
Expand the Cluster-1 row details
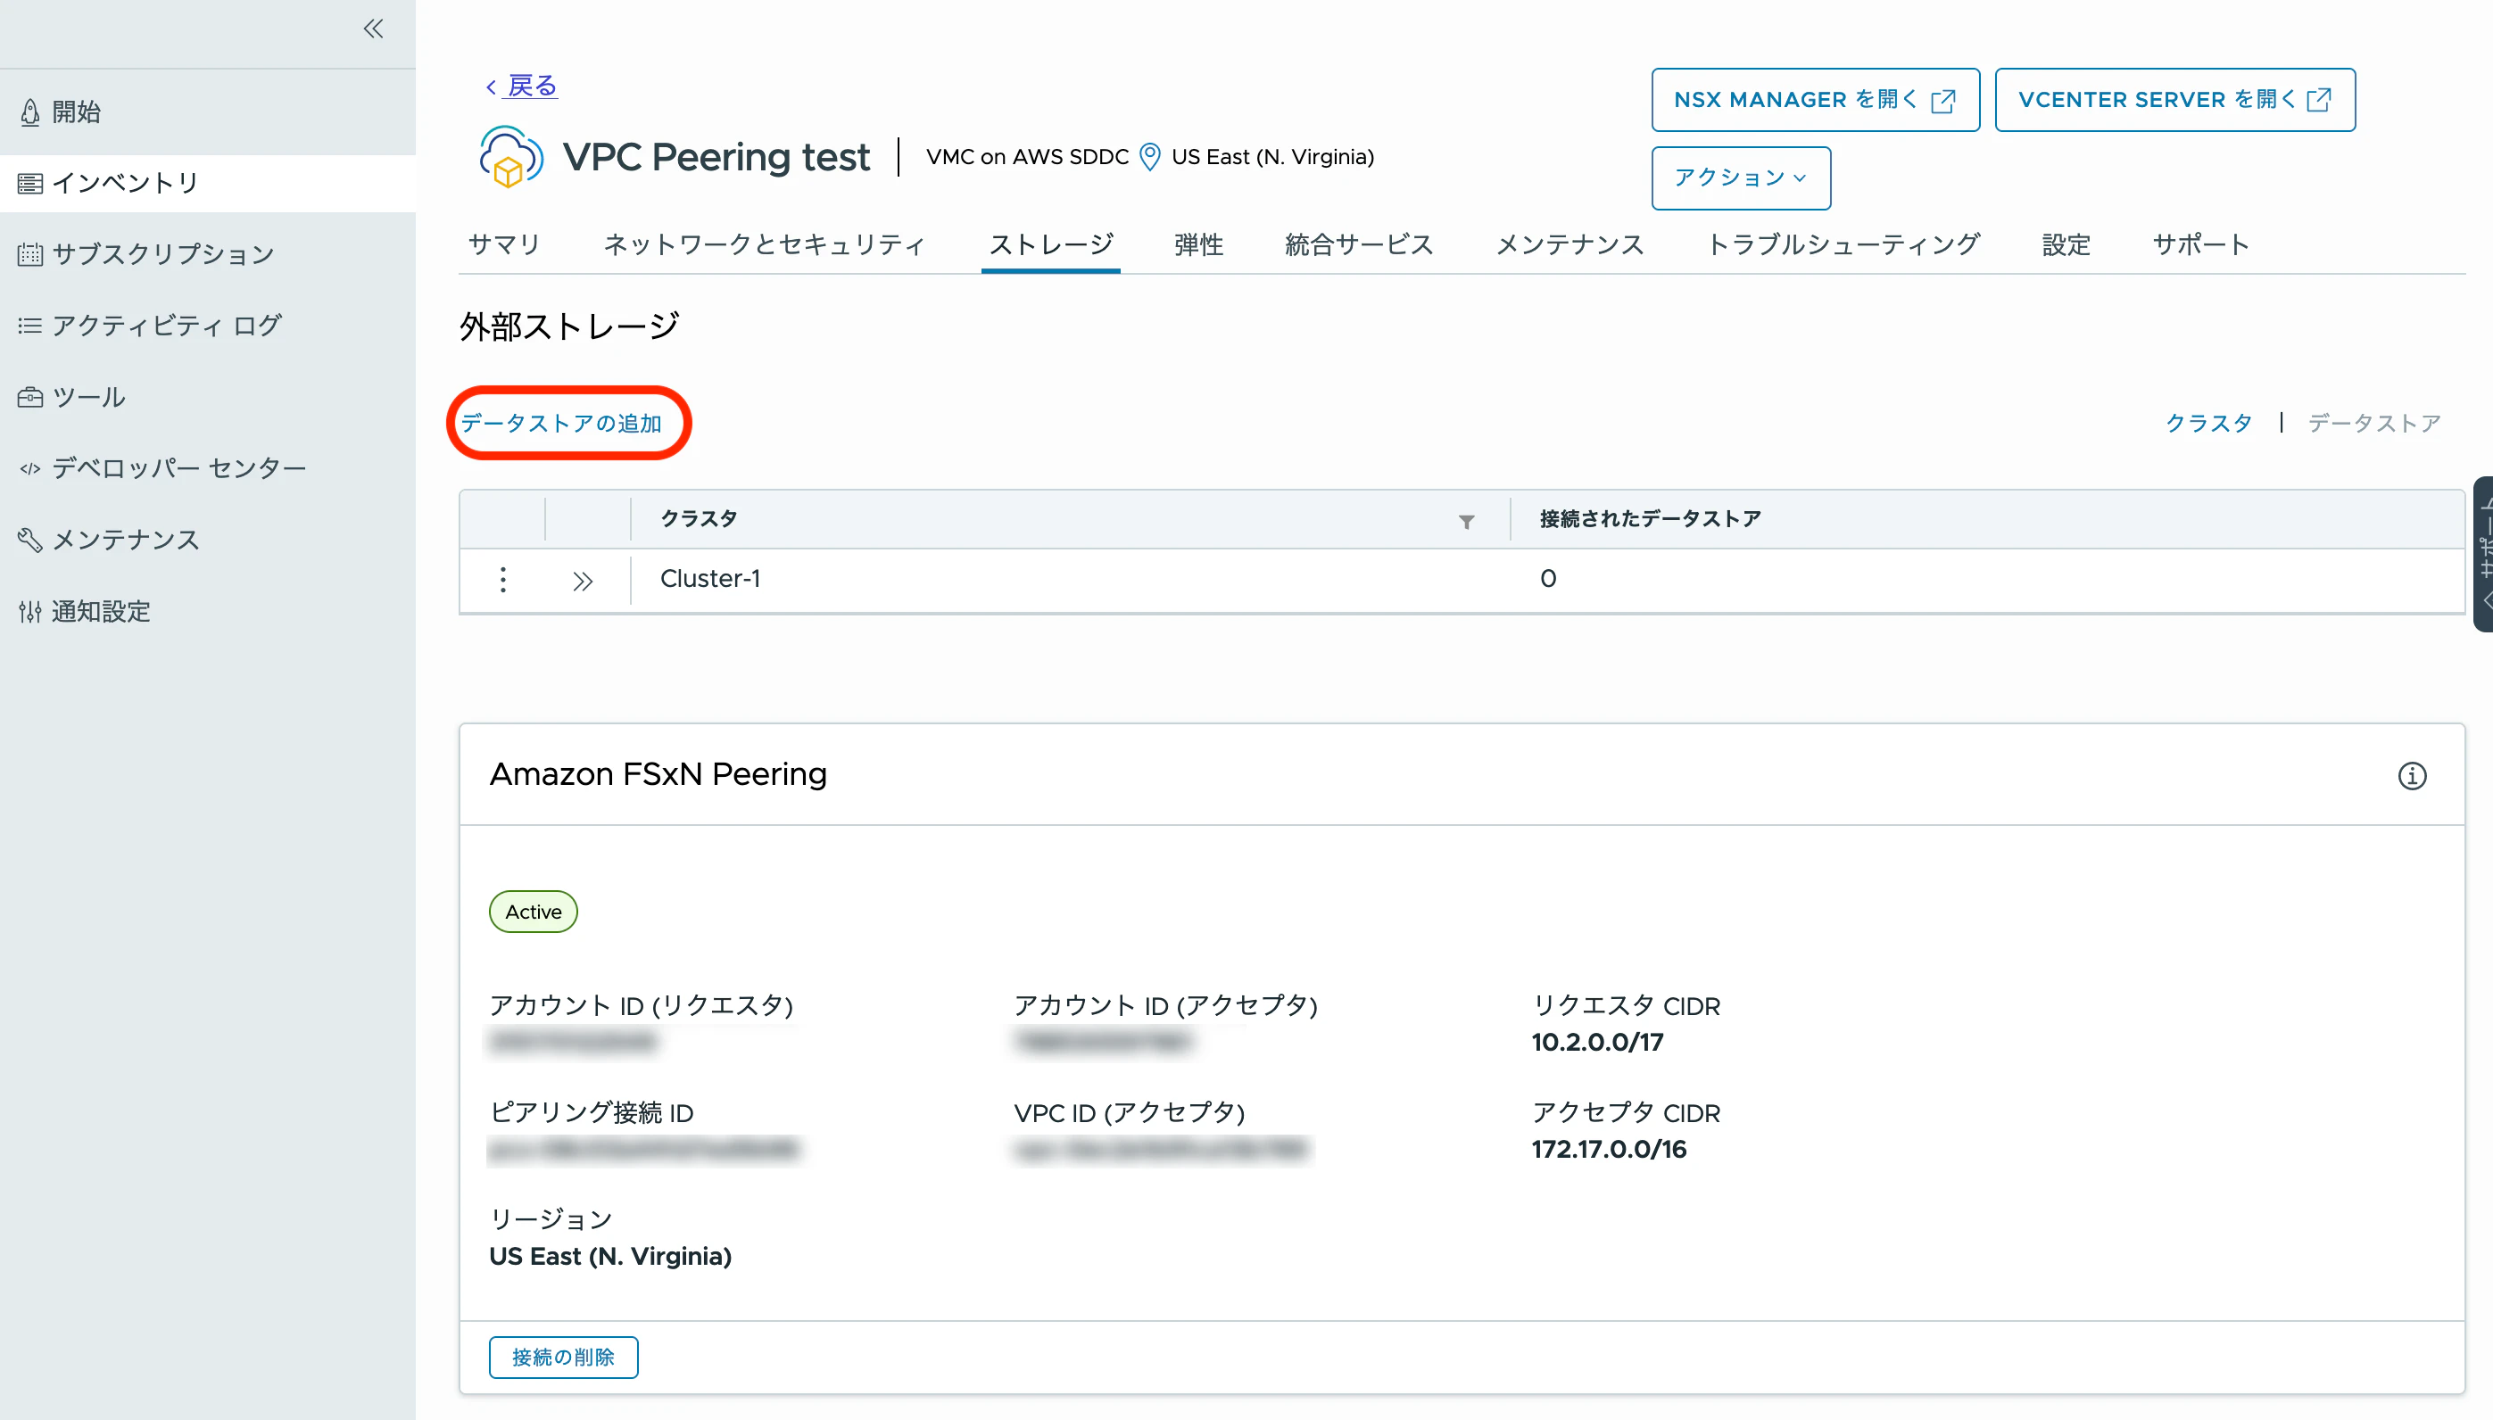point(583,582)
